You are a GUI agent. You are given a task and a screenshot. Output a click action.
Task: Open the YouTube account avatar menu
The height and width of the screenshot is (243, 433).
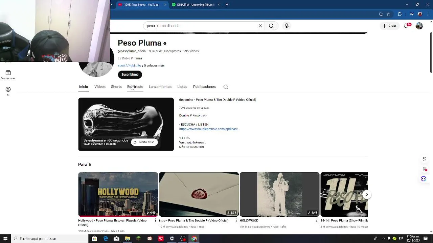[x=419, y=26]
